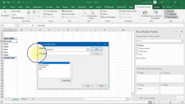Check the Units Sold field
185x104 pixels.
[x=137, y=51]
